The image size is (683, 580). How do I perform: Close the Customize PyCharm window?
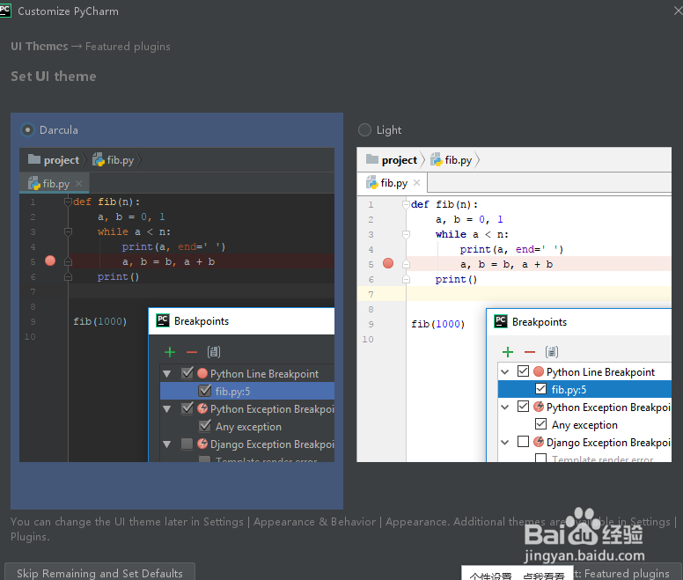point(678,11)
